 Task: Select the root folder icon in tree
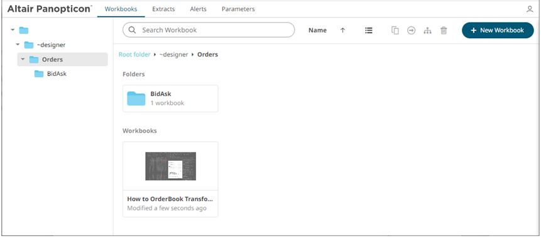(x=24, y=30)
